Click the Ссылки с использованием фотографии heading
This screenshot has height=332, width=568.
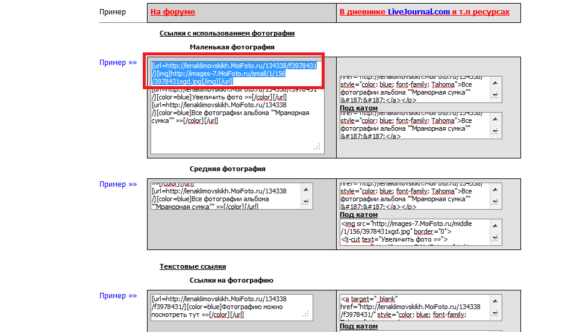226,34
